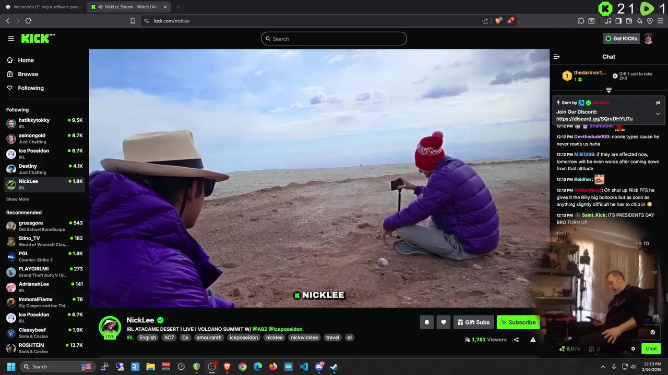Switch to Interacción browser tab

43,7
